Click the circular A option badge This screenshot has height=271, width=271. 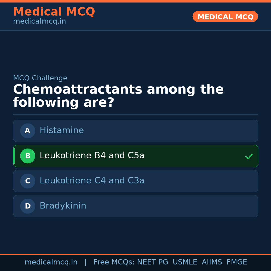(28, 131)
